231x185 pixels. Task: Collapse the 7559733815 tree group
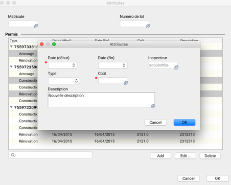tap(11, 47)
